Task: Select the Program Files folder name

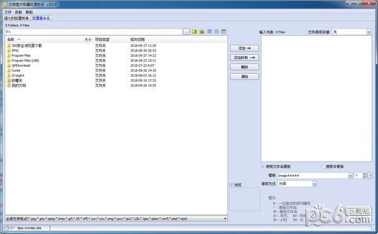Action: [21, 55]
